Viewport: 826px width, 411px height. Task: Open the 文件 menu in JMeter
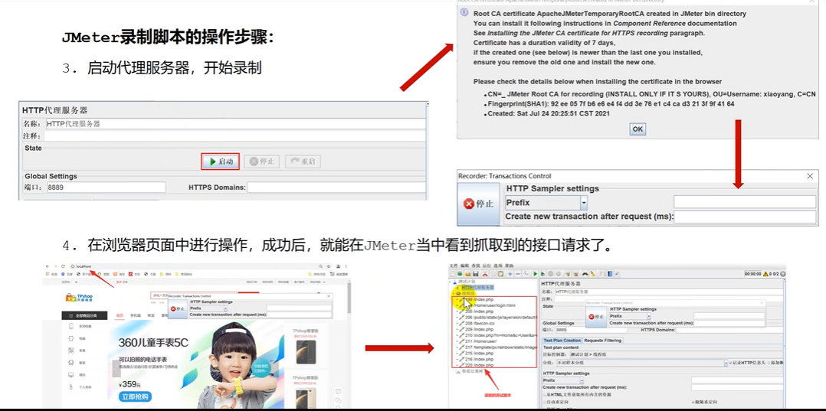(454, 266)
